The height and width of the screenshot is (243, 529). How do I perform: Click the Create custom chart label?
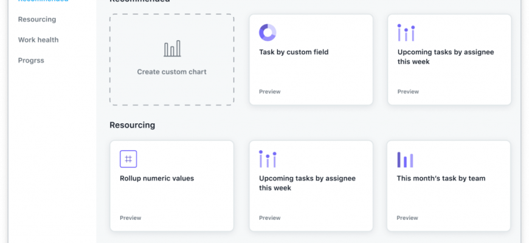tap(171, 72)
